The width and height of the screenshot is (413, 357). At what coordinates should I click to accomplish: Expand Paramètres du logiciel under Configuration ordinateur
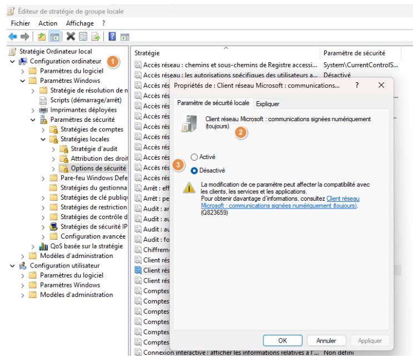click(x=23, y=71)
